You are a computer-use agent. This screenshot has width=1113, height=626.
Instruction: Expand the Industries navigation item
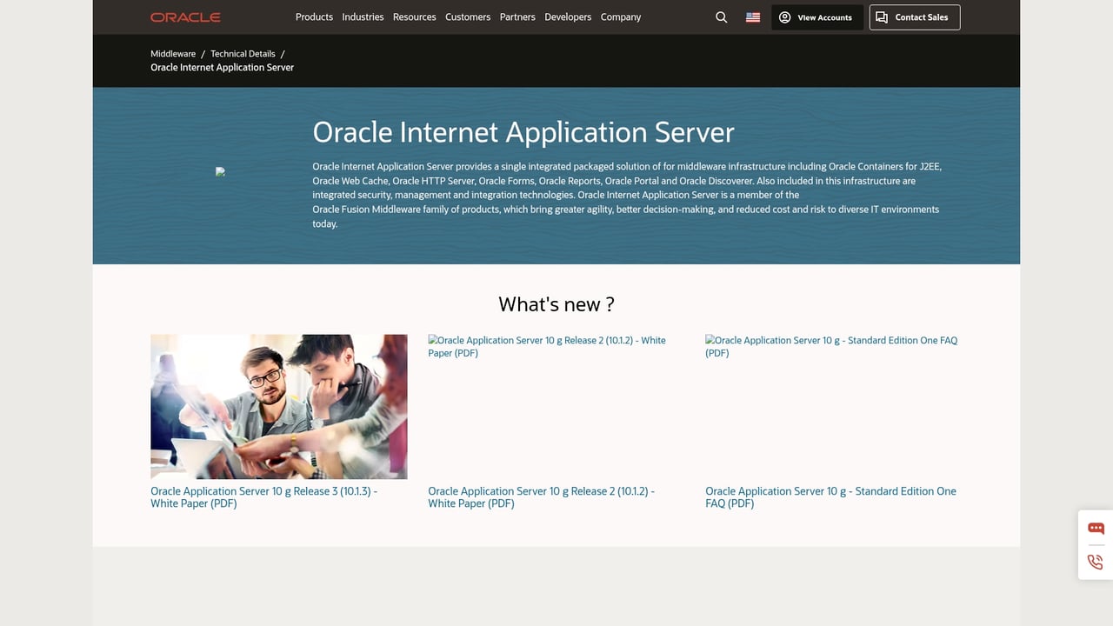(x=363, y=17)
